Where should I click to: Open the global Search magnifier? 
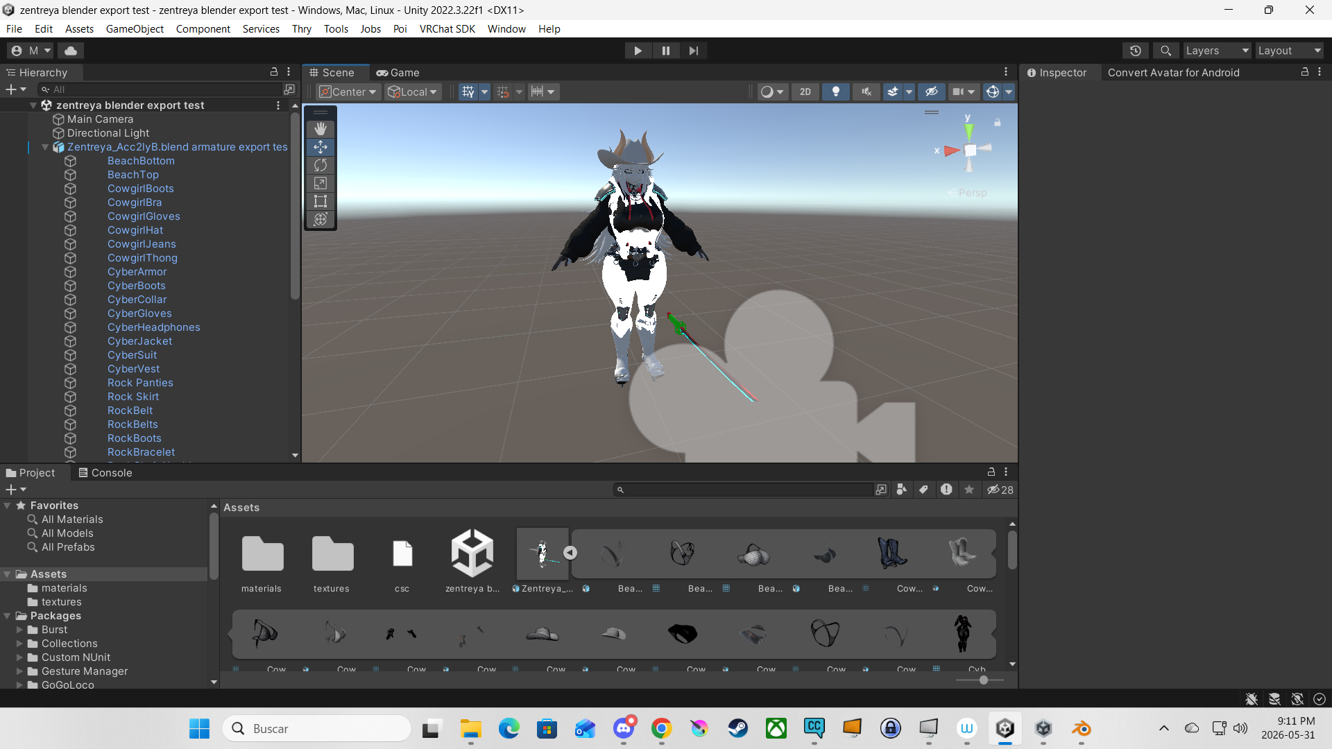click(1166, 51)
